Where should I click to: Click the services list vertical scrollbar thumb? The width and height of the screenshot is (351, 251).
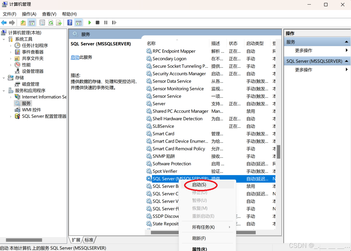[x=279, y=152]
